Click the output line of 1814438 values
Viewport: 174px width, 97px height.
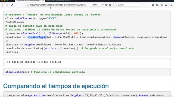[x=33, y=62]
